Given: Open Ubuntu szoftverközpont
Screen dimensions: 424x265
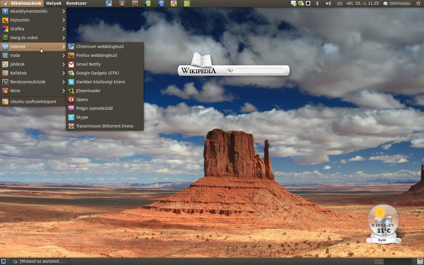Looking at the screenshot, I should 33,102.
